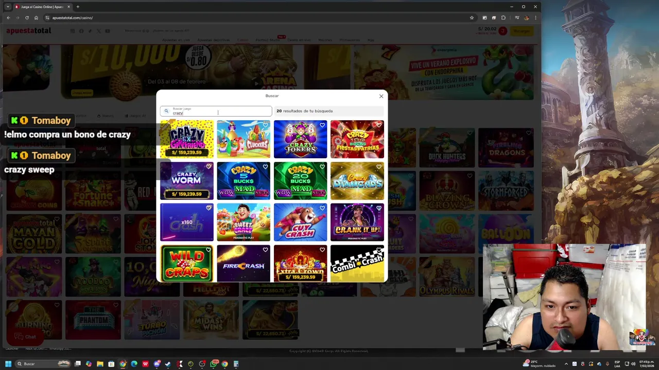Open the Crazy Cluckers game
This screenshot has width=659, height=370.
[244, 139]
